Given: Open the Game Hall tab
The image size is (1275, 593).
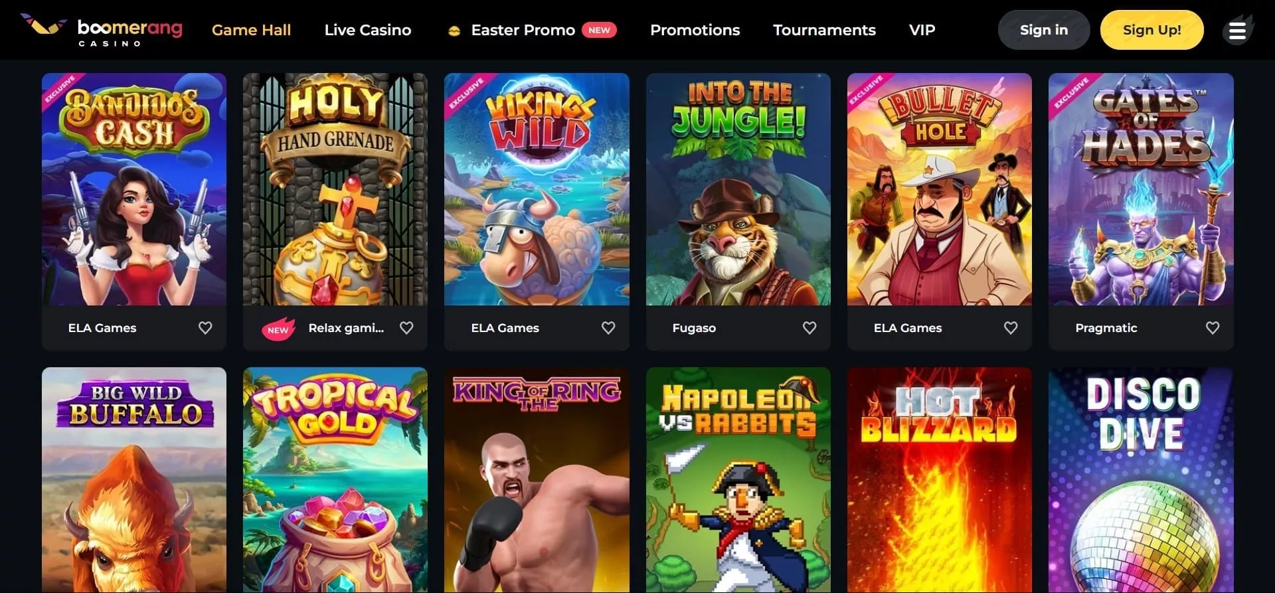Looking at the screenshot, I should point(251,30).
